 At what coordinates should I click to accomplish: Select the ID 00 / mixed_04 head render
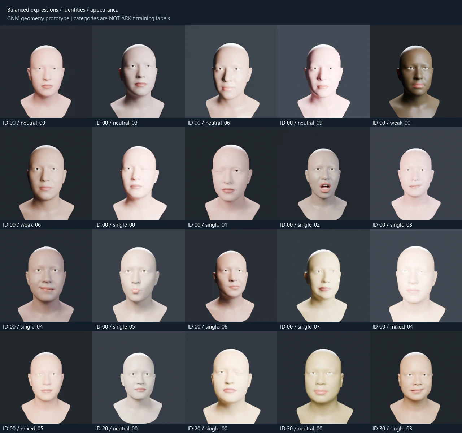416,275
